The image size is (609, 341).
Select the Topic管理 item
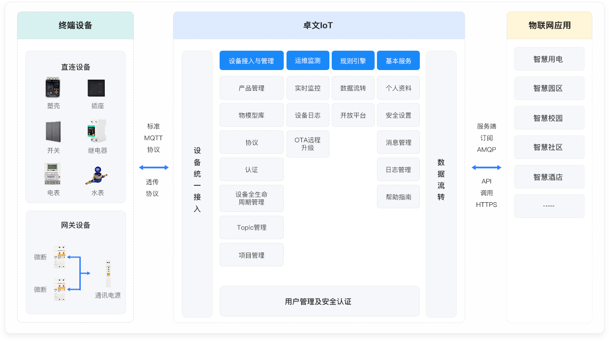pos(251,228)
